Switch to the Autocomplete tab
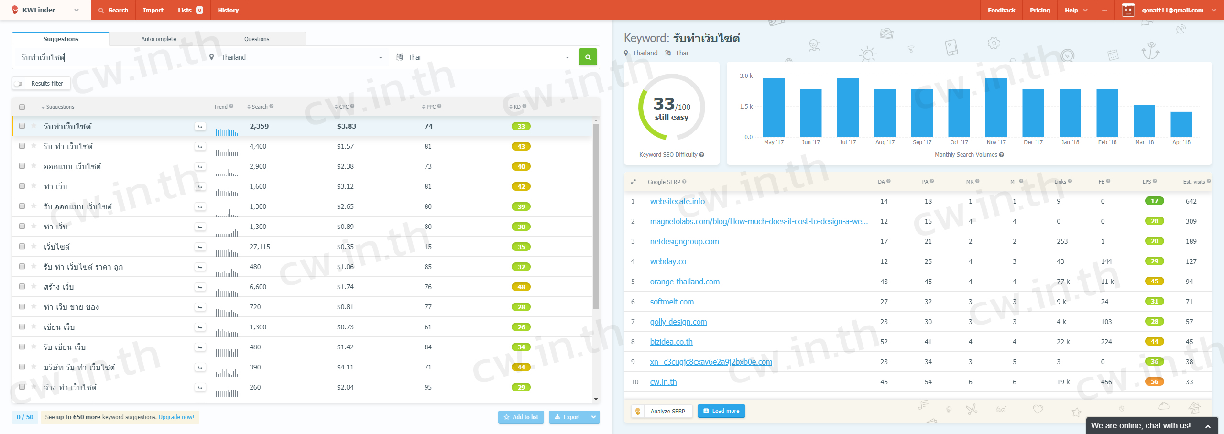This screenshot has width=1224, height=434. click(158, 39)
